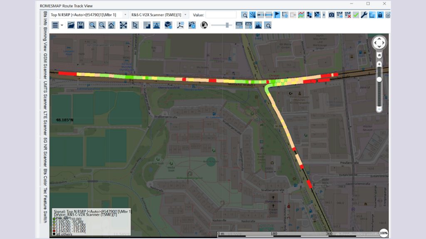Click the Save workspace icon
The image size is (426, 239).
coord(82,25)
